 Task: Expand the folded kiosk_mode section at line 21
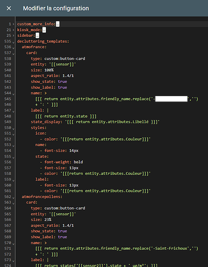13,30
